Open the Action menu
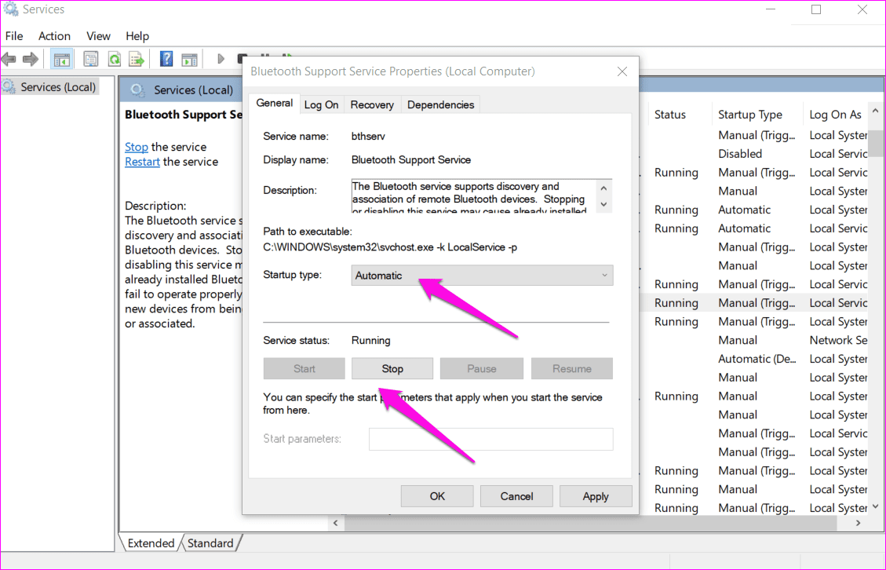The width and height of the screenshot is (886, 570). point(54,36)
